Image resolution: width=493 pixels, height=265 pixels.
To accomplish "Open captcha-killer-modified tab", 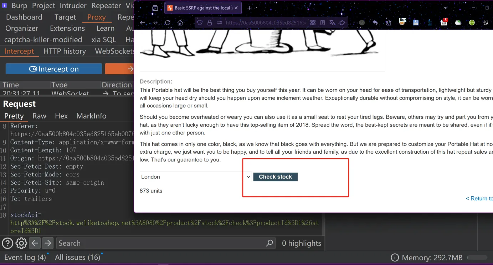I will (43, 40).
